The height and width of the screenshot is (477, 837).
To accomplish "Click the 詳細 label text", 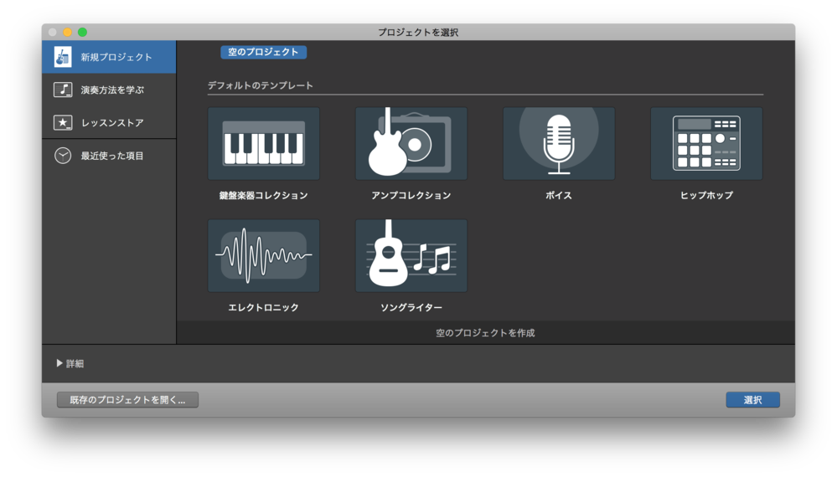I will [x=75, y=363].
